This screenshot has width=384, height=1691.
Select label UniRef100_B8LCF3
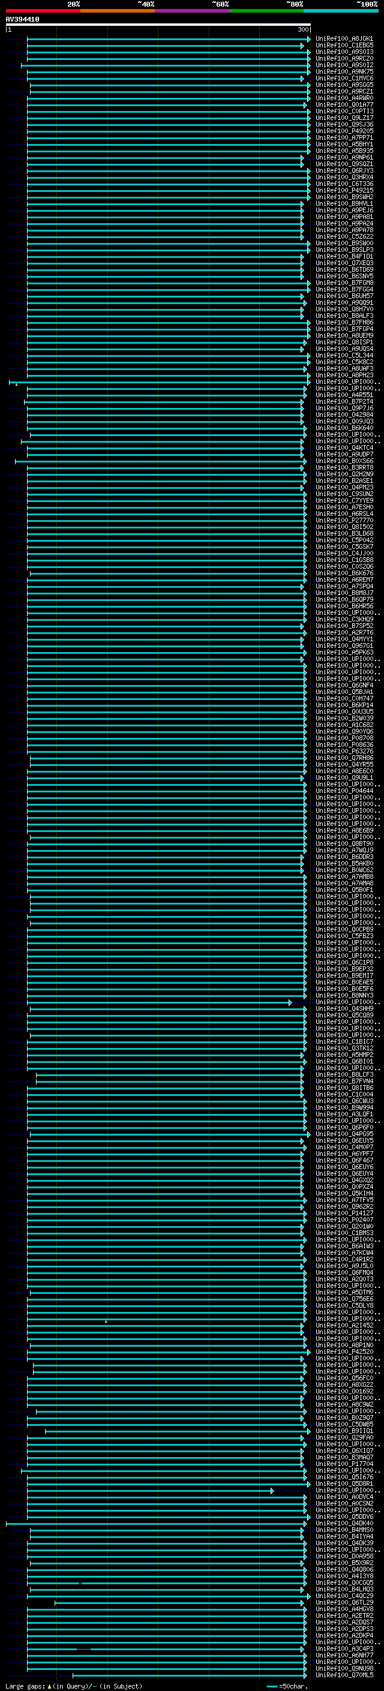[344, 1074]
